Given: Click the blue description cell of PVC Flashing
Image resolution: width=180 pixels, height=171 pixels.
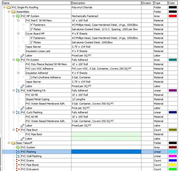Looking at the screenshot, I should click(x=106, y=152).
